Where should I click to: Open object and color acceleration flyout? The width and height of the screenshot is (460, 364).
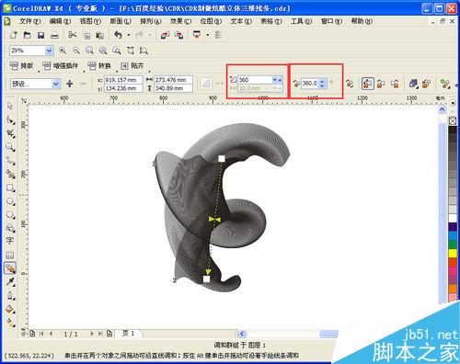[413, 84]
